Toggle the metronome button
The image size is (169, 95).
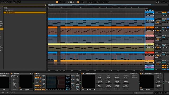pos(14,2)
